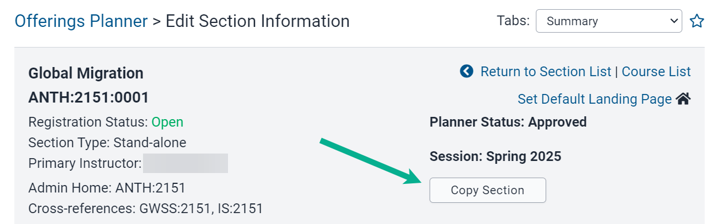Screen dimensions: 711x224
Task: Select the Set Default Landing Page link
Action: tap(594, 99)
